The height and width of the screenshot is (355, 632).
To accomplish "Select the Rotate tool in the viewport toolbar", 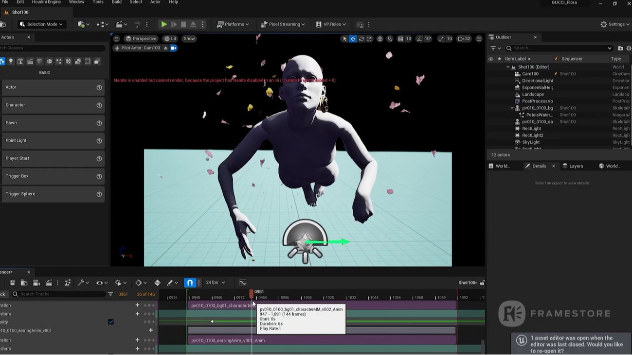I will (x=361, y=39).
